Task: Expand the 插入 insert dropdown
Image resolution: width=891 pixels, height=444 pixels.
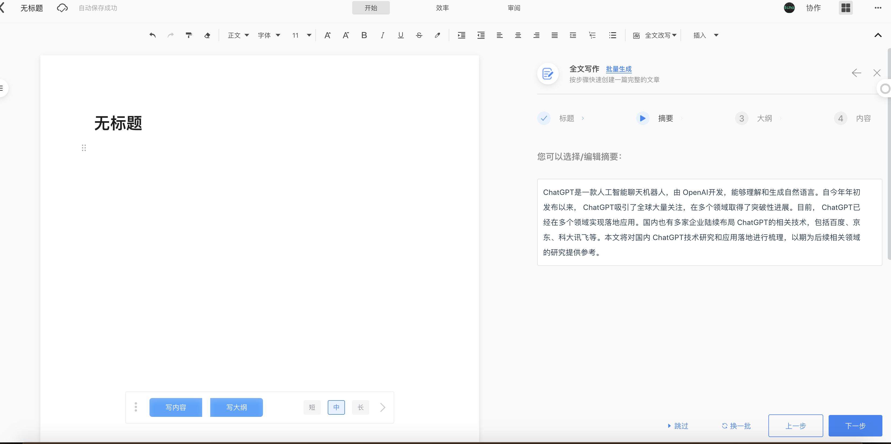Action: pyautogui.click(x=705, y=35)
